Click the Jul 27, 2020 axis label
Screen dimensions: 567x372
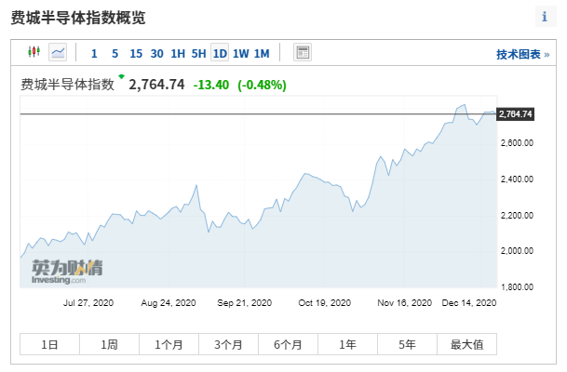[x=88, y=302]
